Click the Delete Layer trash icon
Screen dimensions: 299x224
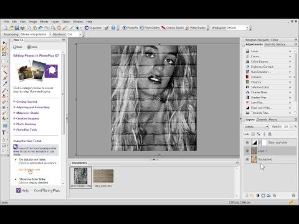pos(293,195)
